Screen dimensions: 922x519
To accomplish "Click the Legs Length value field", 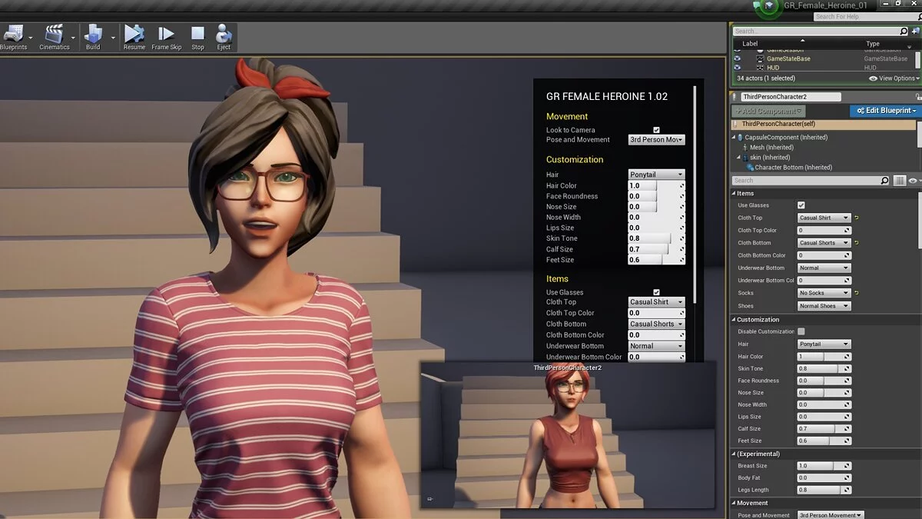I will (824, 490).
